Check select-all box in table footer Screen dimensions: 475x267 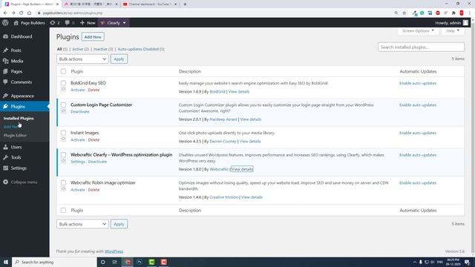coord(63,210)
